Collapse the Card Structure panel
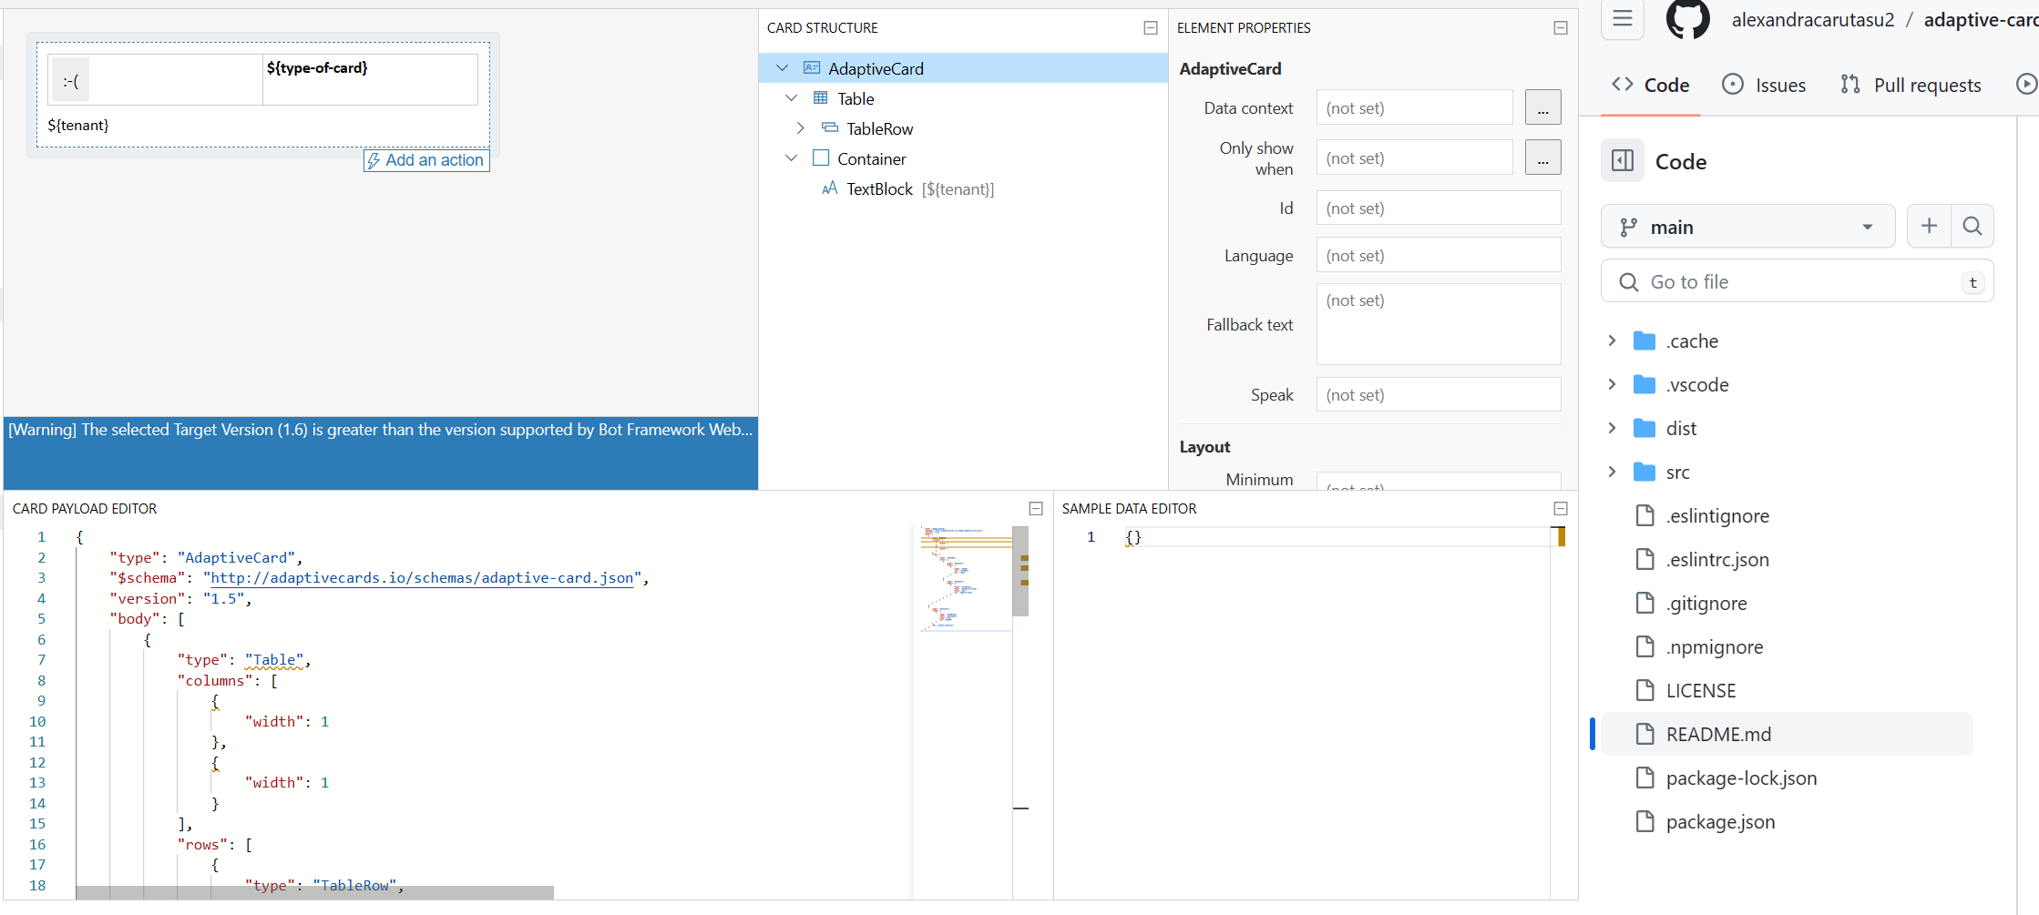Screen dimensions: 2039x915 (x=1150, y=27)
